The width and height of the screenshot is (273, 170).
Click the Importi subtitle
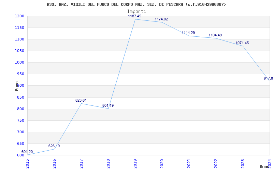click(x=136, y=12)
